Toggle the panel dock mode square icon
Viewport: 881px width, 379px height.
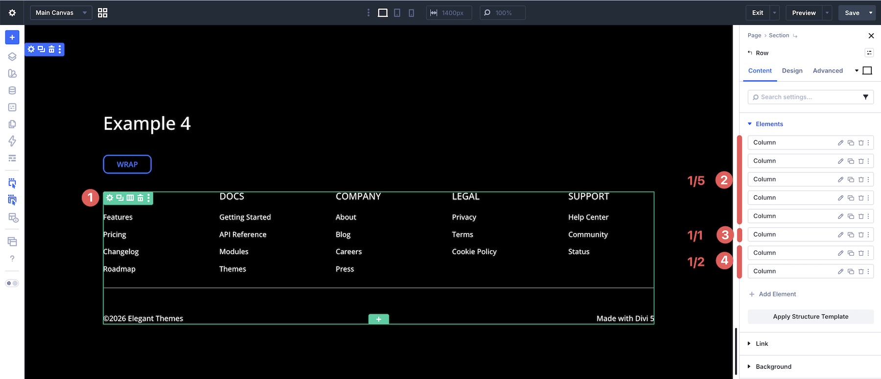[867, 71]
